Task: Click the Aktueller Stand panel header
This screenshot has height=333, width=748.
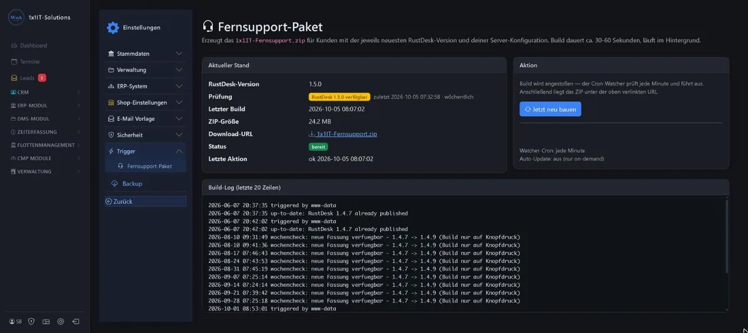Action: (354, 65)
